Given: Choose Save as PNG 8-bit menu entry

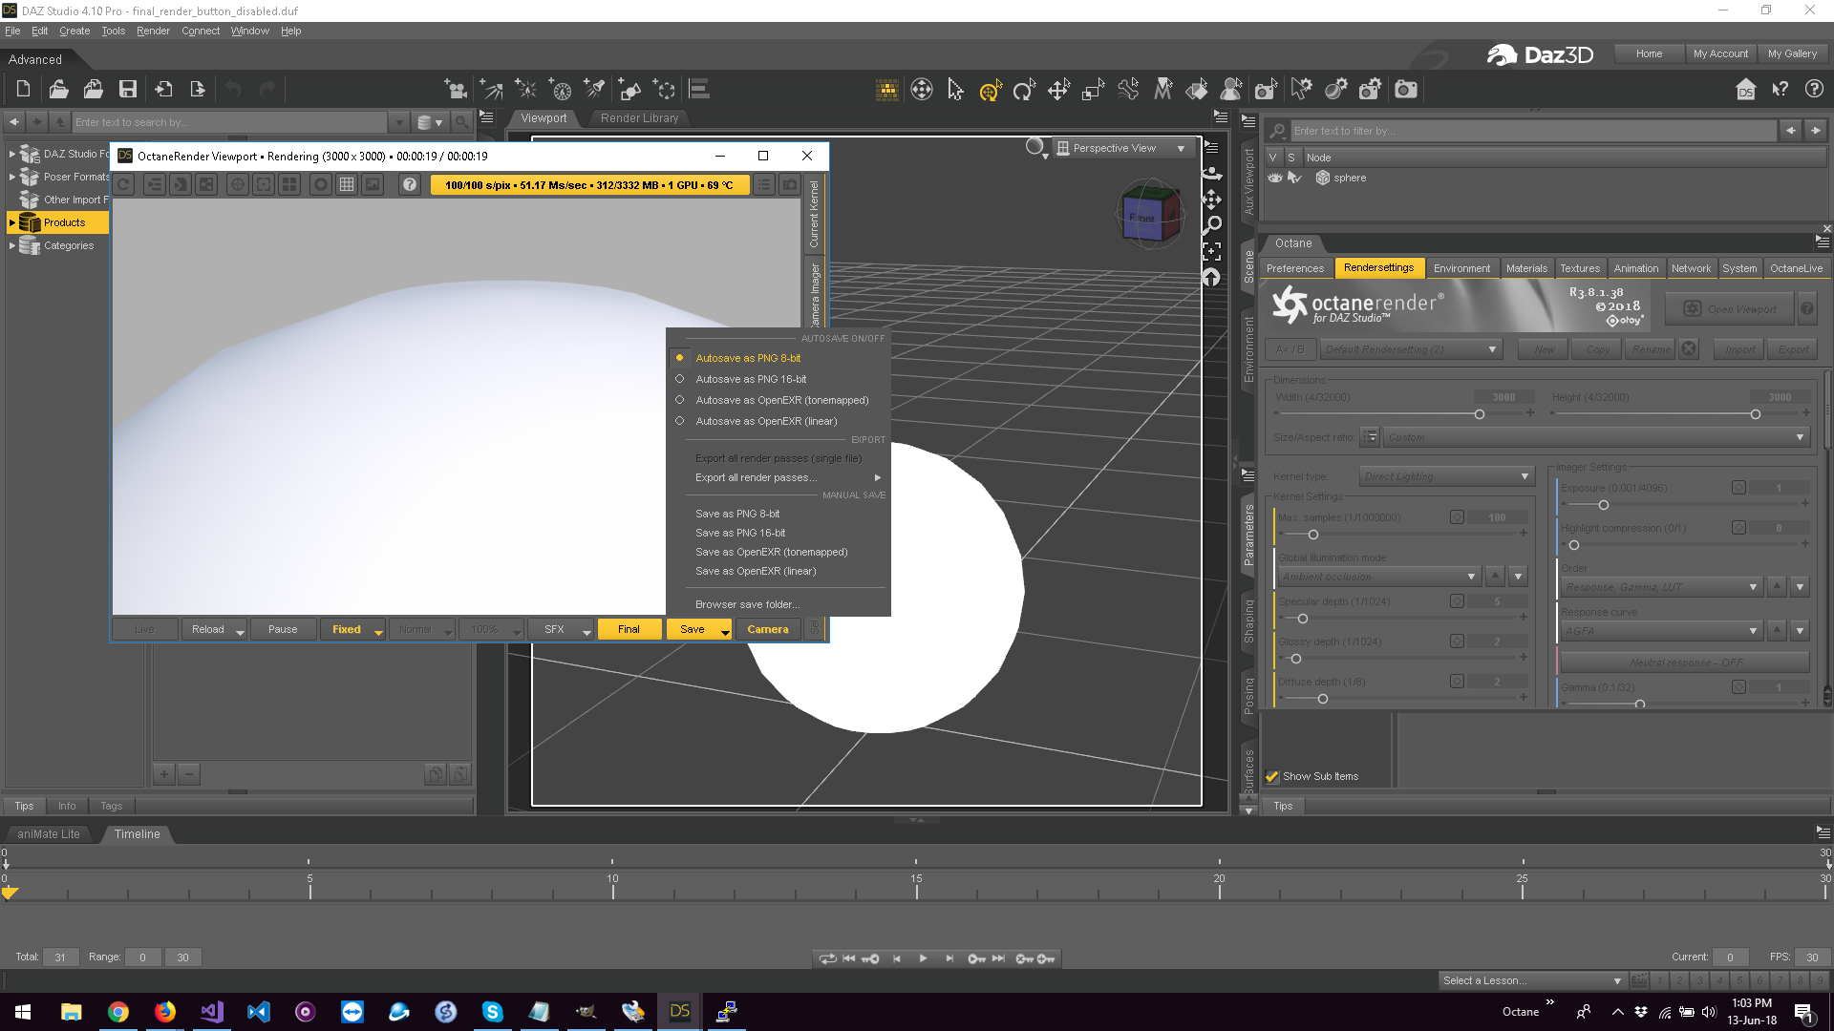Looking at the screenshot, I should point(737,514).
